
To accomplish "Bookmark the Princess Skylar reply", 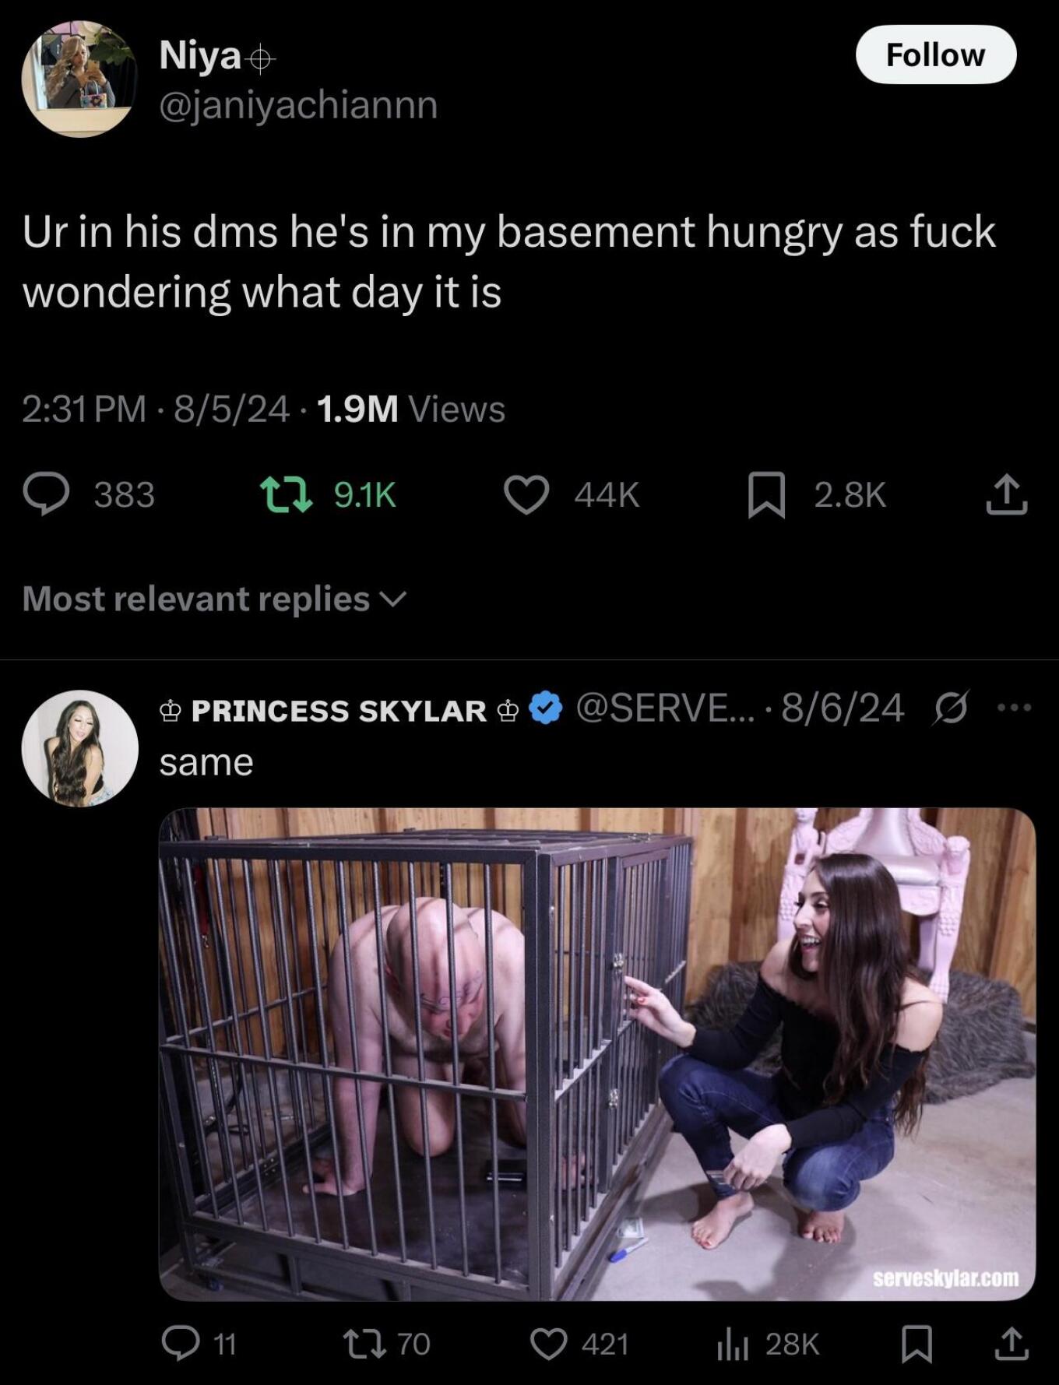I will pos(917,1345).
